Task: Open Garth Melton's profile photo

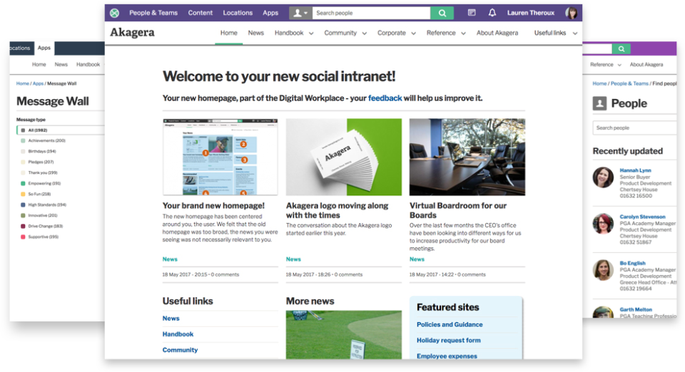Action: (x=603, y=312)
